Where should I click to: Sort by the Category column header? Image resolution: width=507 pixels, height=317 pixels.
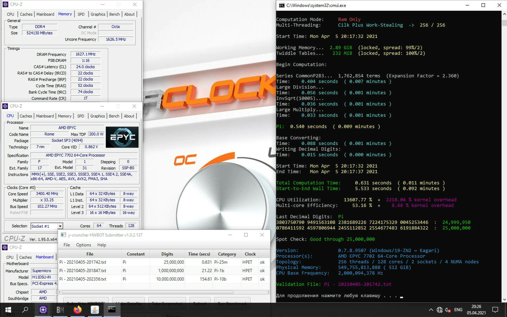(227, 254)
